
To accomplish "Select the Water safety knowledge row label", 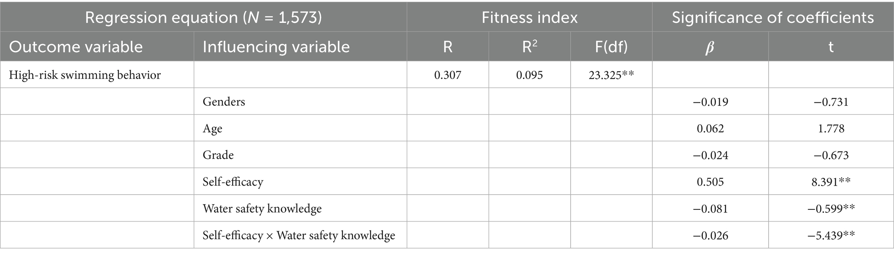I will tap(262, 209).
